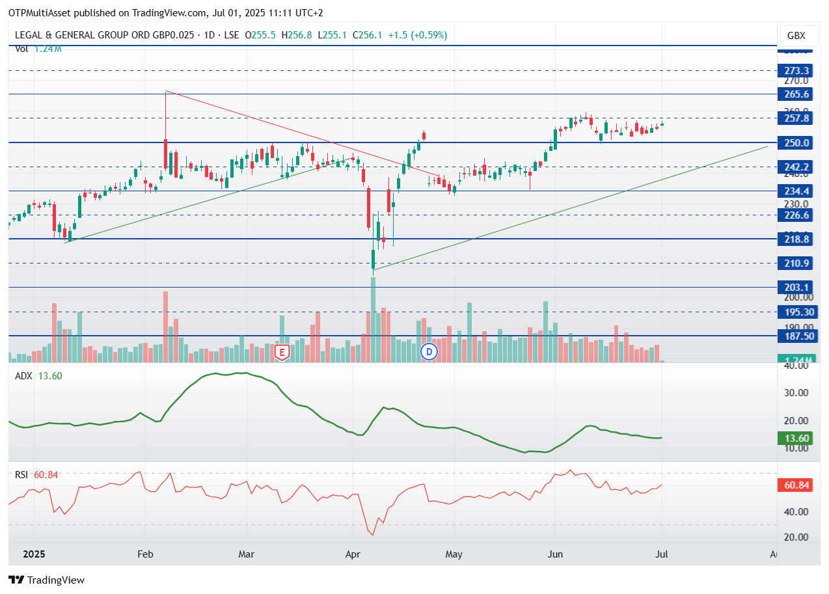Image resolution: width=829 pixels, height=594 pixels.
Task: Click the LSE exchange label
Action: 233,35
